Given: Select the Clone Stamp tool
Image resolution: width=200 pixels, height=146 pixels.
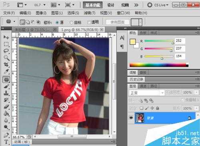Looking at the screenshot, I should (x=6, y=93).
